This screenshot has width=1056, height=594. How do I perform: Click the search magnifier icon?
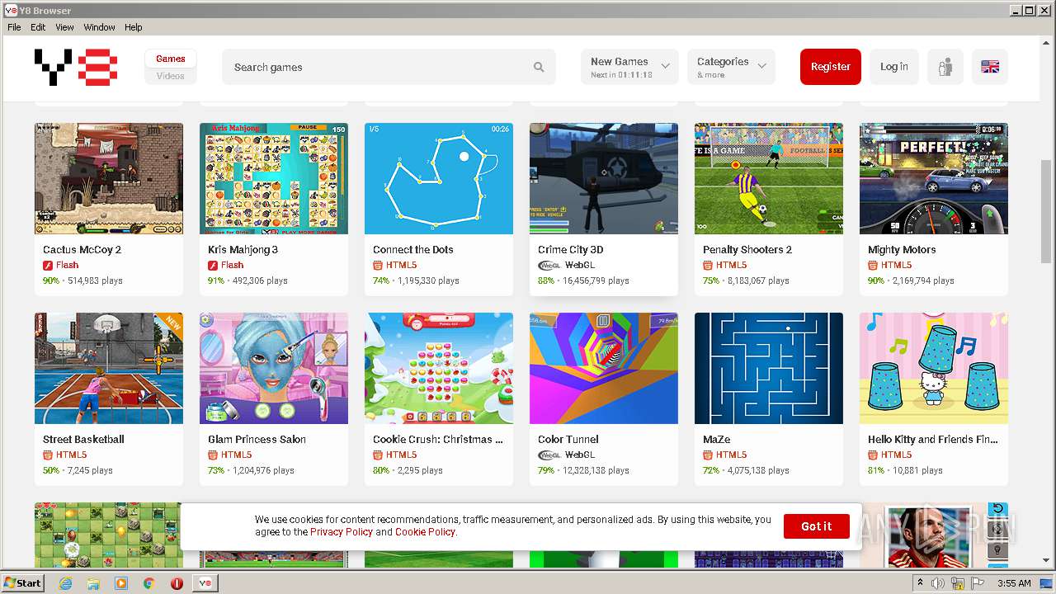point(539,68)
